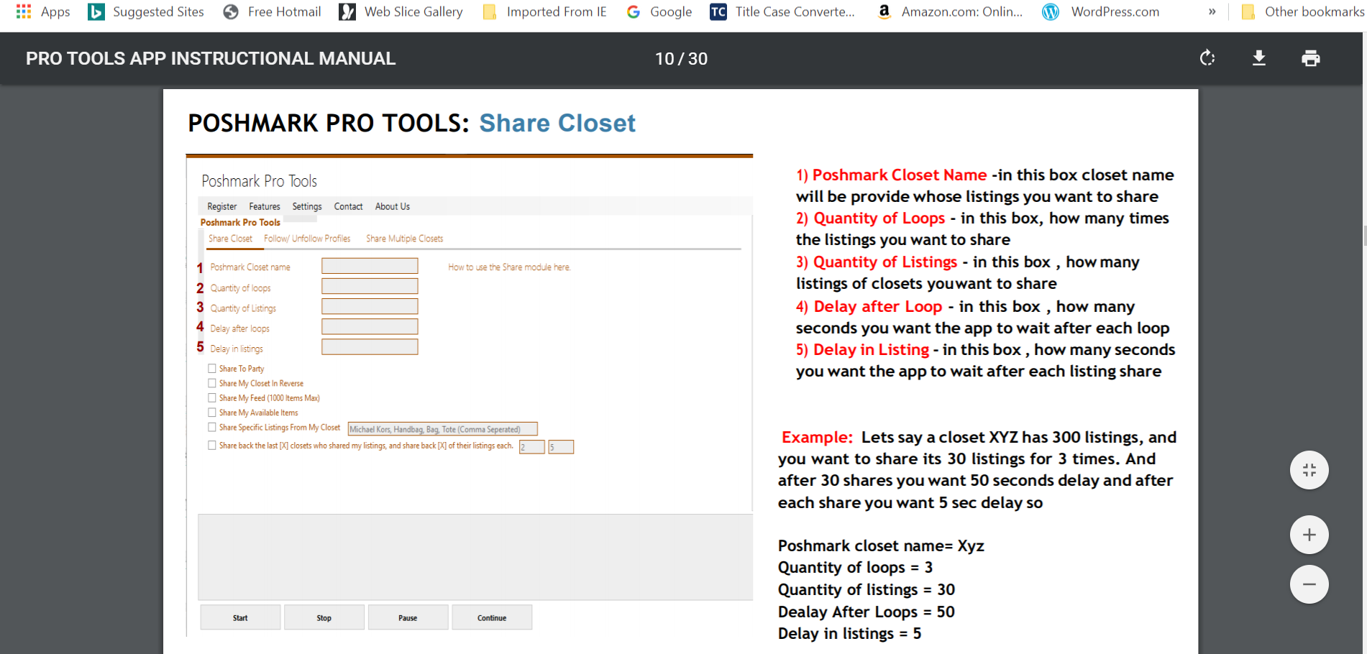The width and height of the screenshot is (1367, 654).
Task: Click the Stop button
Action: (324, 617)
